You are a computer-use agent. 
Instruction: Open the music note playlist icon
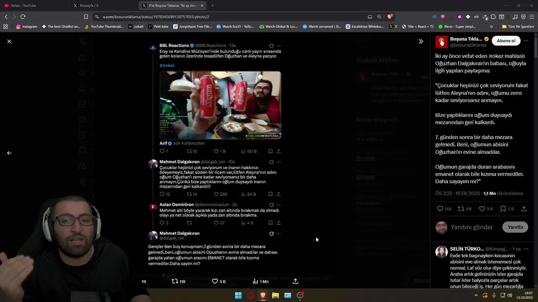coord(515,17)
